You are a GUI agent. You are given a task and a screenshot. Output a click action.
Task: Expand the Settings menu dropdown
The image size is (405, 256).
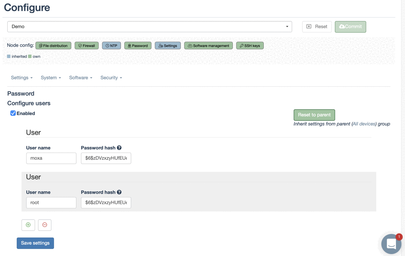[22, 78]
